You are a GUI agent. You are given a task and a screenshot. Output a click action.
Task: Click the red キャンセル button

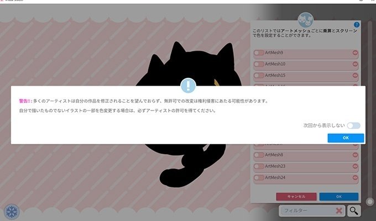coord(296,197)
